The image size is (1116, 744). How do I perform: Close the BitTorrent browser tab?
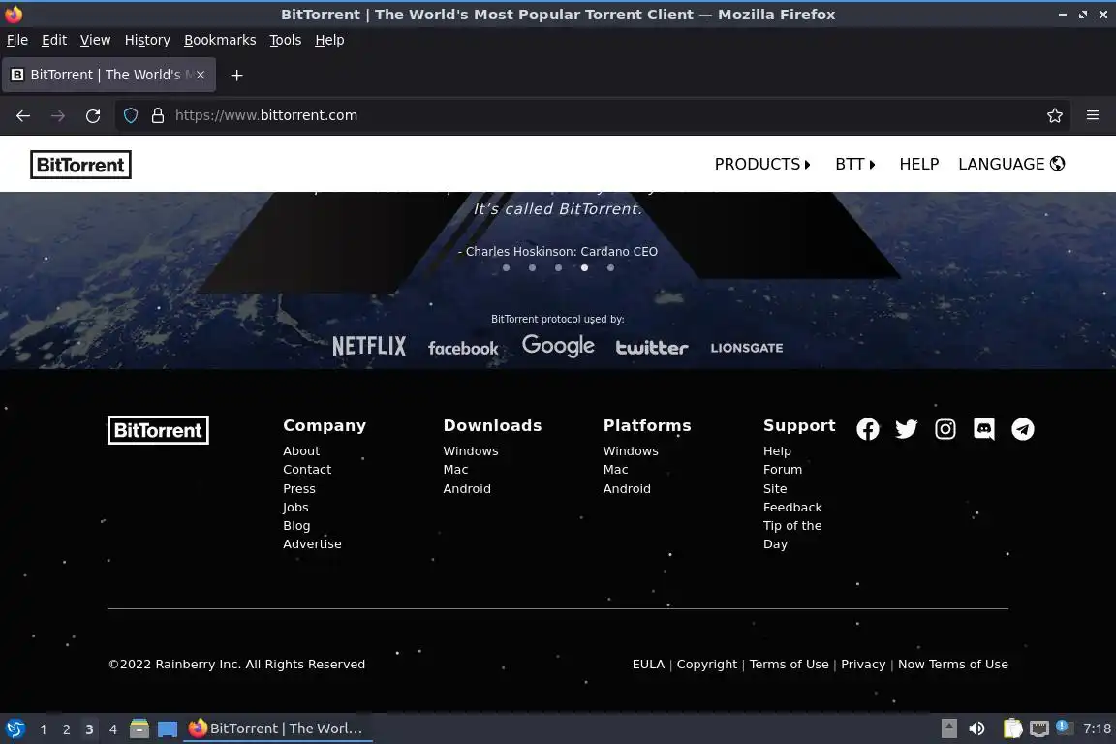201,75
